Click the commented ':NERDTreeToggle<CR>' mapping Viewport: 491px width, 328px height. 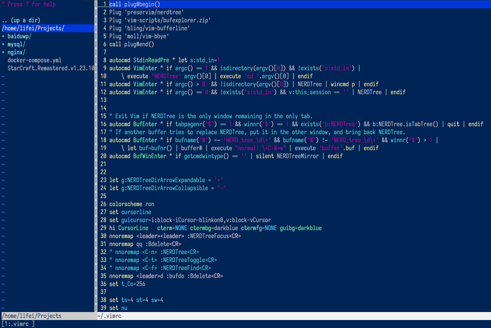coord(189,260)
